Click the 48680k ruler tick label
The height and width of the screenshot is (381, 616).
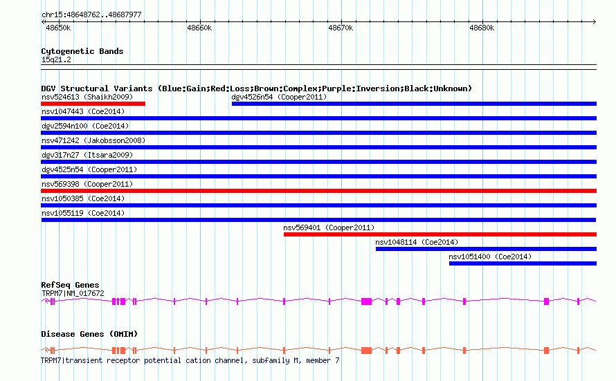tap(482, 28)
